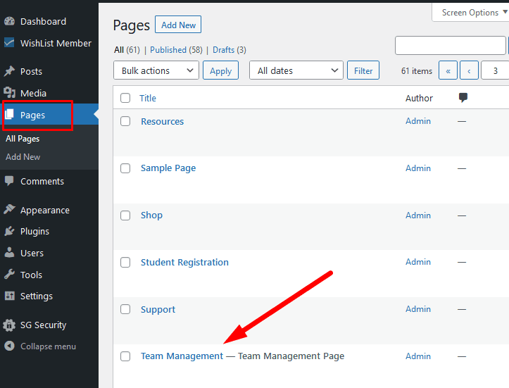This screenshot has width=509, height=388.
Task: Check the Student Registration checkbox
Action: [125, 262]
